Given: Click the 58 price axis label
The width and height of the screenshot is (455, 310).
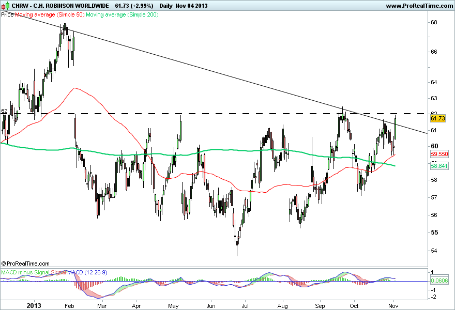Looking at the screenshot, I should point(434,180).
